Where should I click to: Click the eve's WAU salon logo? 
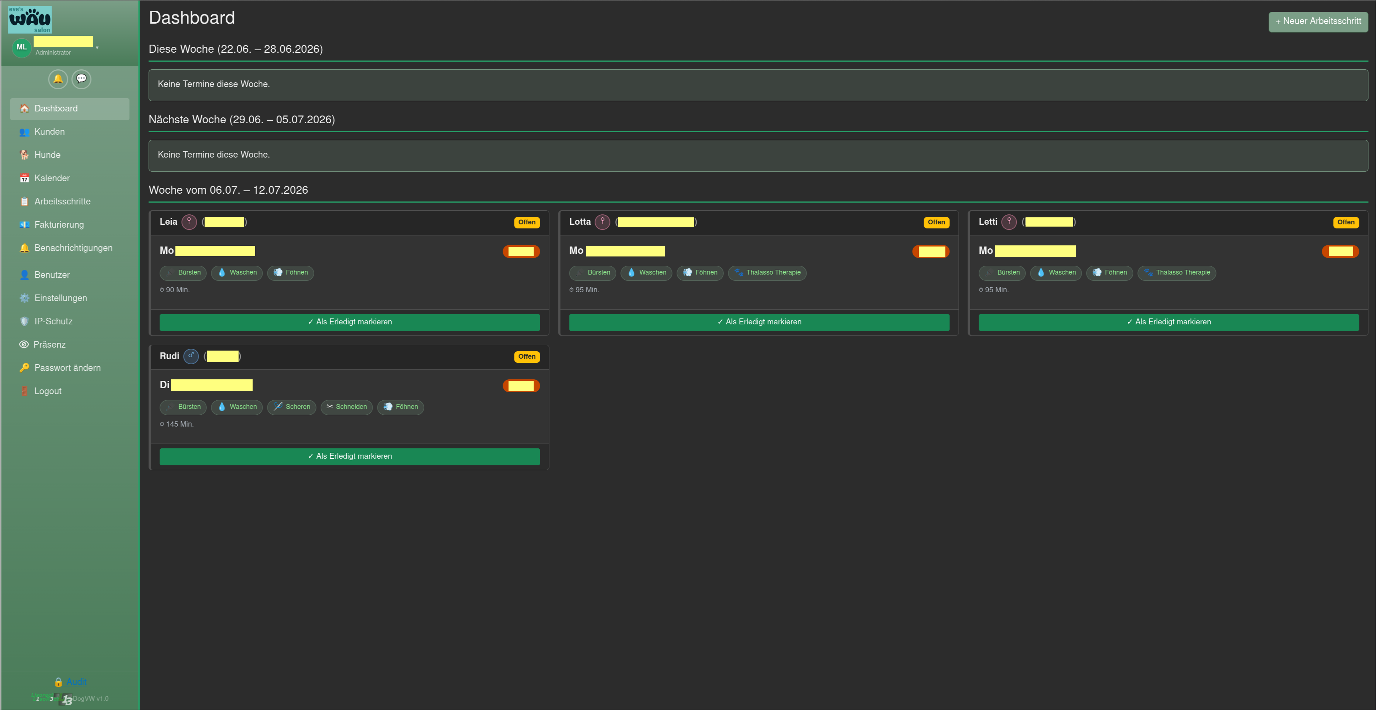[x=30, y=20]
